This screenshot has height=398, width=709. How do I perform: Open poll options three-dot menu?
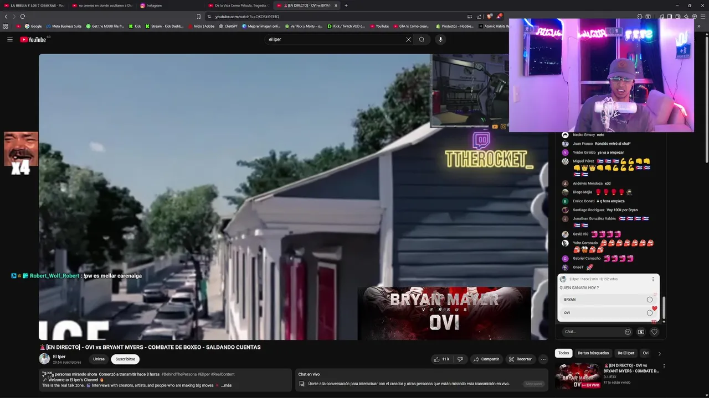click(653, 279)
